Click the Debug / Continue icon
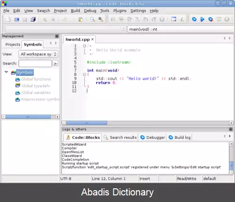Image resolution: width=235 pixels, height=202 pixels. tap(113, 19)
